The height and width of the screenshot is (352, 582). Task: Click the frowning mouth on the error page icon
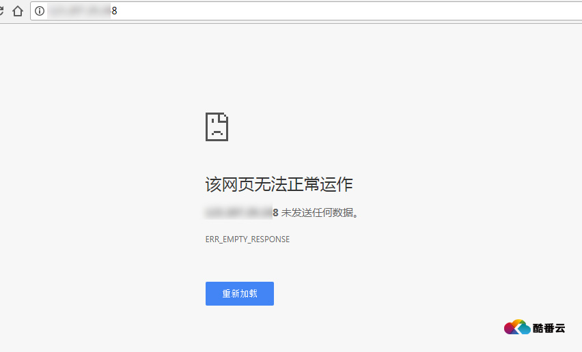[217, 133]
